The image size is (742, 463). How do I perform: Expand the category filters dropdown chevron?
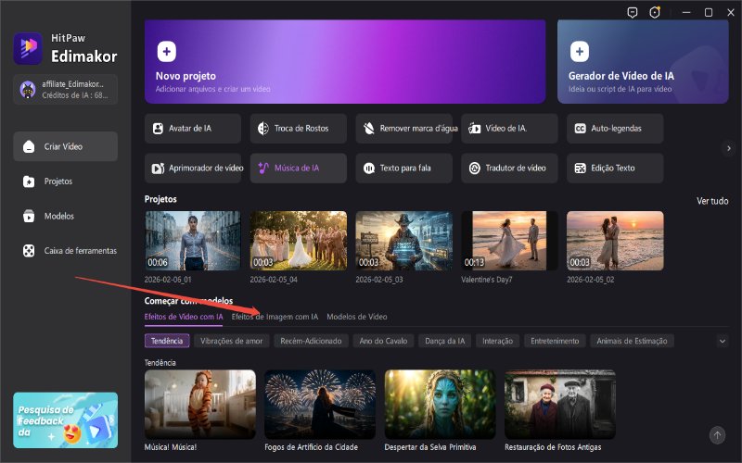click(x=723, y=341)
